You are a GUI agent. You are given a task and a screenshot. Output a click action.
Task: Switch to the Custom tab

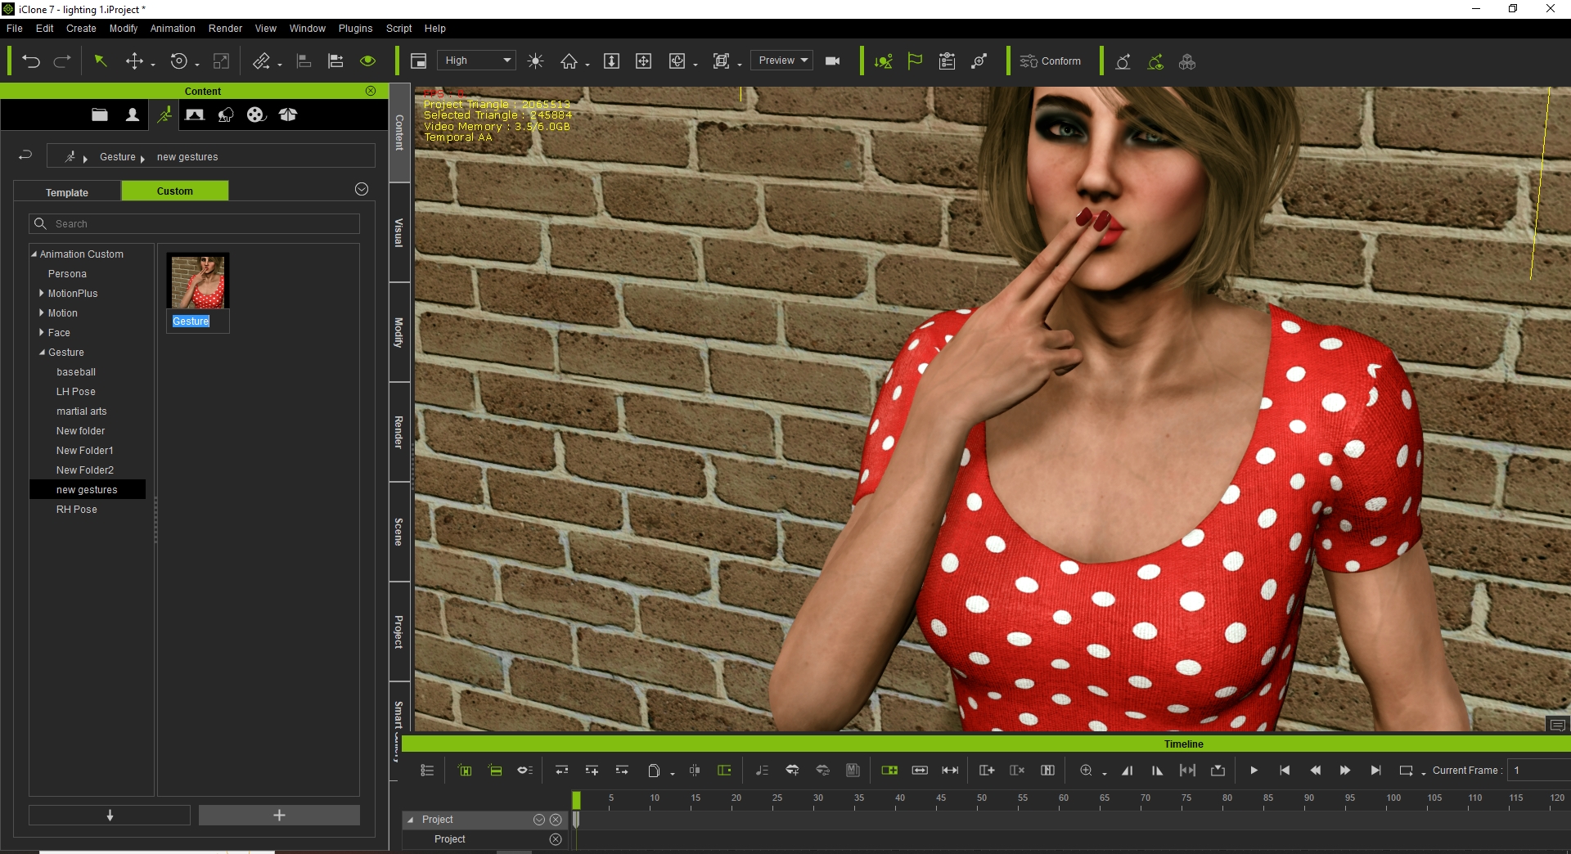[175, 191]
